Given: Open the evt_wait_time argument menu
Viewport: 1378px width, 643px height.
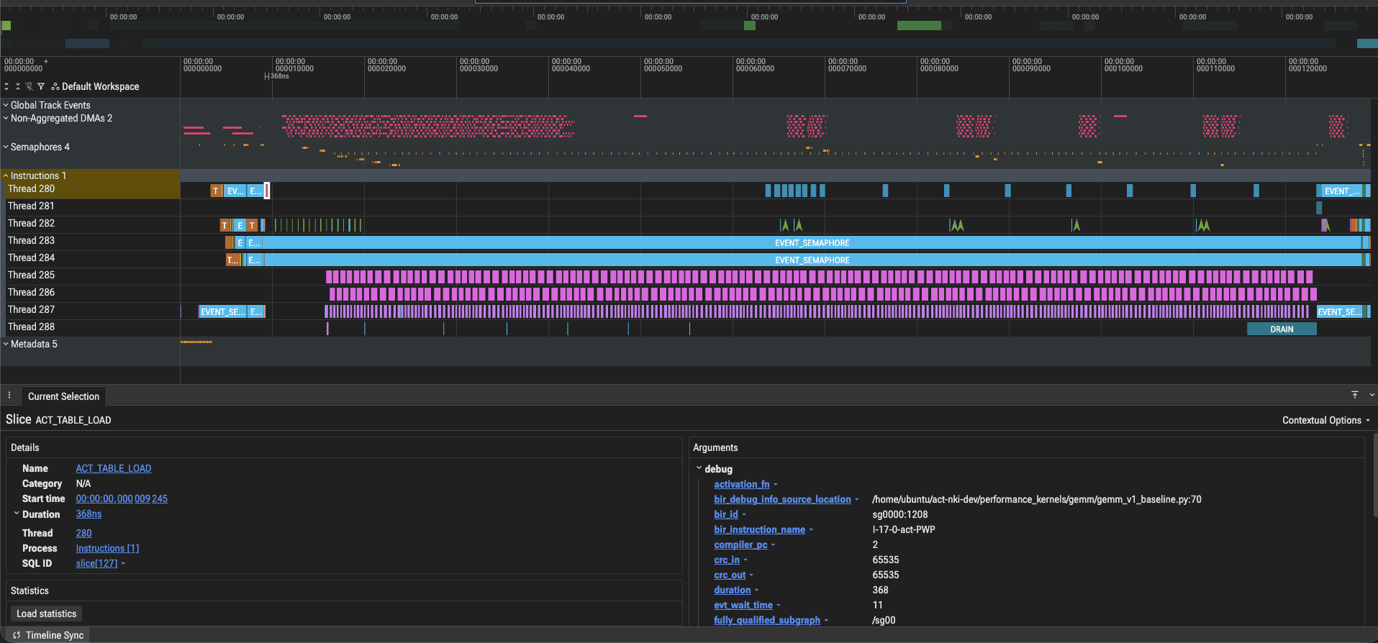Looking at the screenshot, I should [x=779, y=605].
